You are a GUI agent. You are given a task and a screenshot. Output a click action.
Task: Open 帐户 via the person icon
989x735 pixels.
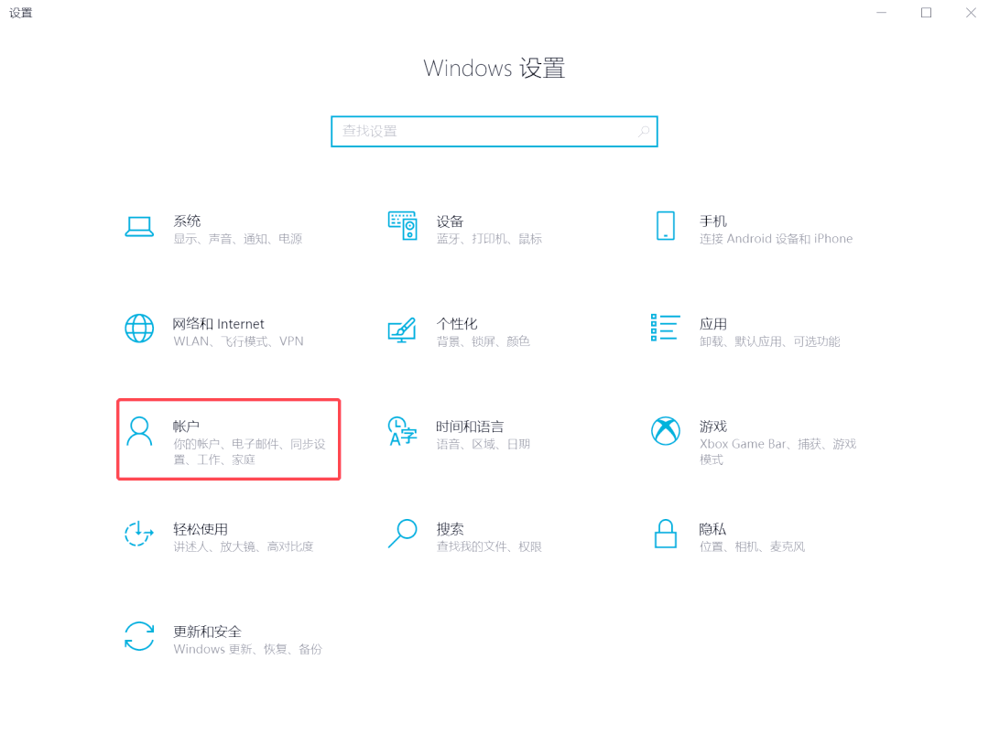coord(139,433)
